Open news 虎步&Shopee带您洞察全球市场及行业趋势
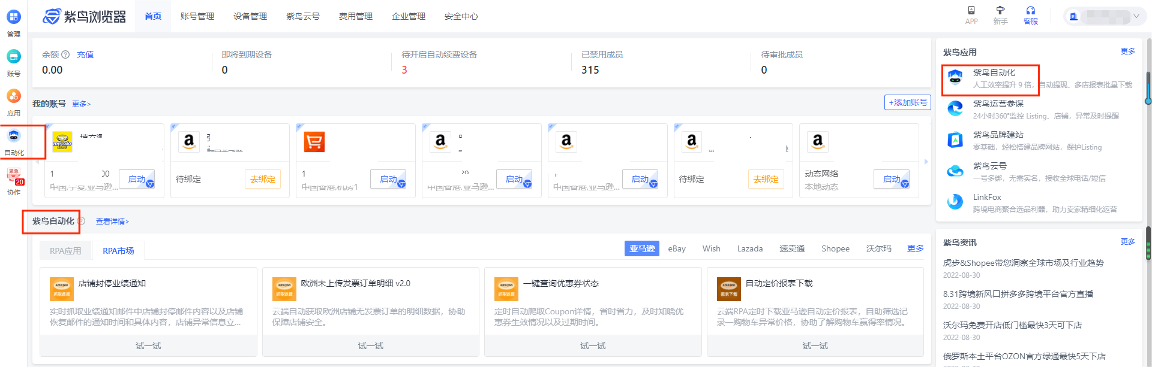 click(x=1024, y=263)
